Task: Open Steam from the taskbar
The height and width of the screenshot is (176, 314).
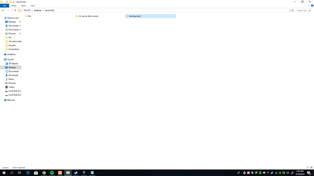Action: click(76, 173)
